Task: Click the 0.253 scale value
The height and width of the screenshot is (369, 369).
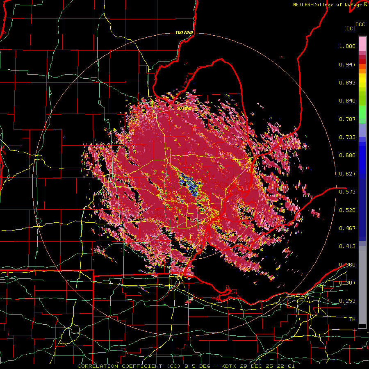Action: pos(347,301)
